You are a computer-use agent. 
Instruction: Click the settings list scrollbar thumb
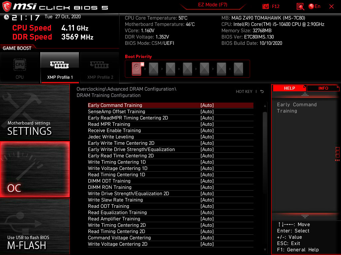point(265,153)
